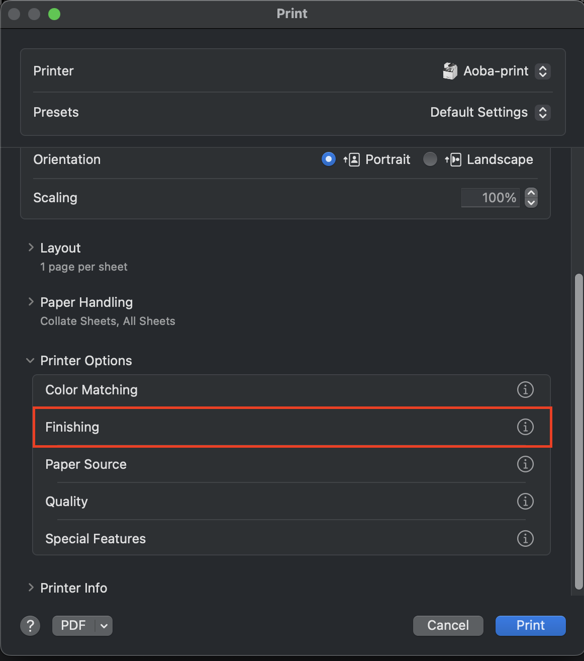Click the Aoba-print printer icon
This screenshot has height=661, width=584.
[x=450, y=71]
